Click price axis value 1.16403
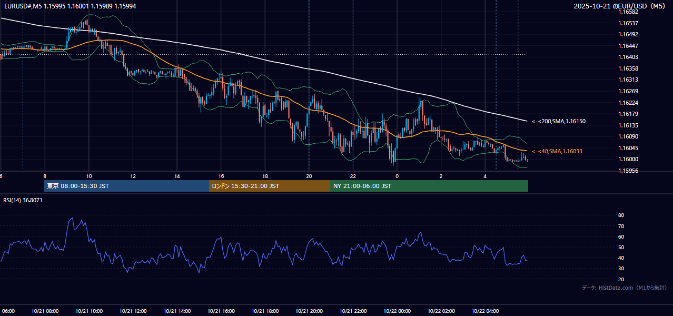The height and width of the screenshot is (316, 673). [x=628, y=57]
